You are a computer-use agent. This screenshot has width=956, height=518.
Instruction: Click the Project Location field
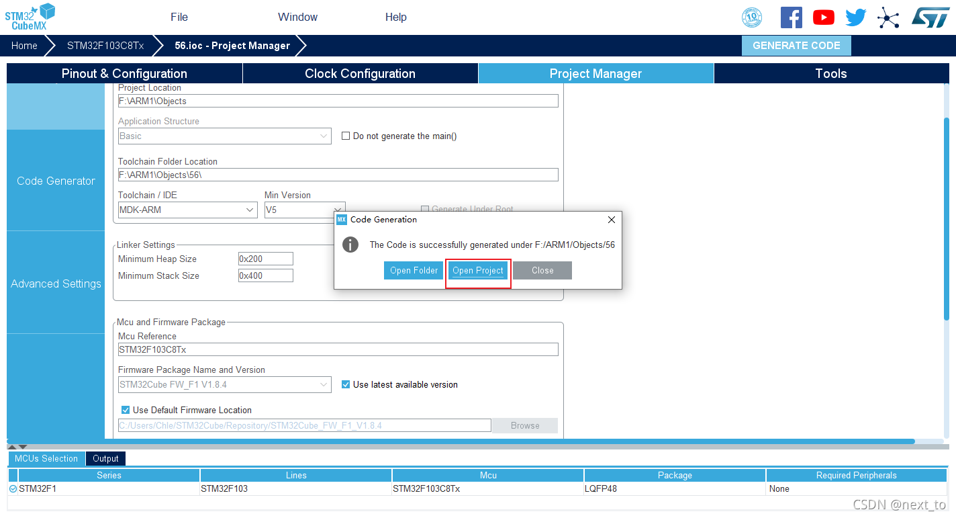point(338,101)
